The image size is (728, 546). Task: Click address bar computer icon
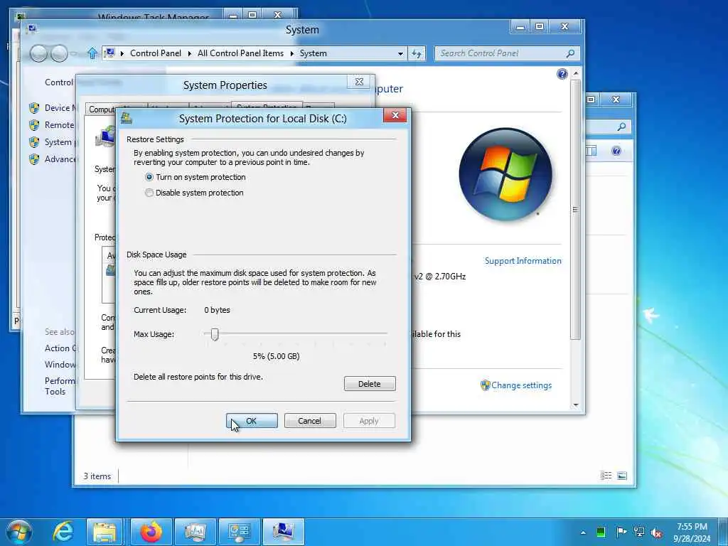[109, 53]
